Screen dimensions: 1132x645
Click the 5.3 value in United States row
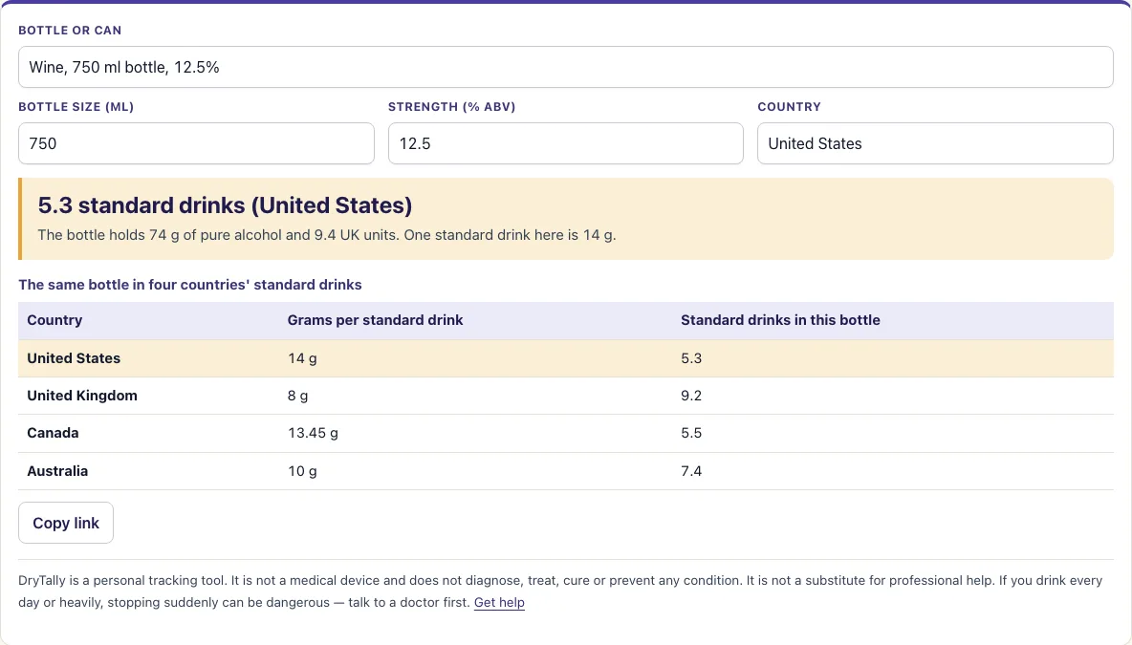coord(691,358)
